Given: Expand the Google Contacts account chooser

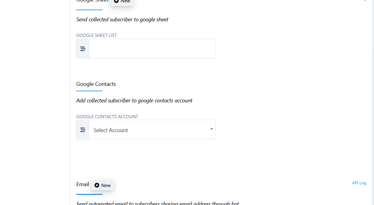Looking at the screenshot, I should (x=152, y=129).
